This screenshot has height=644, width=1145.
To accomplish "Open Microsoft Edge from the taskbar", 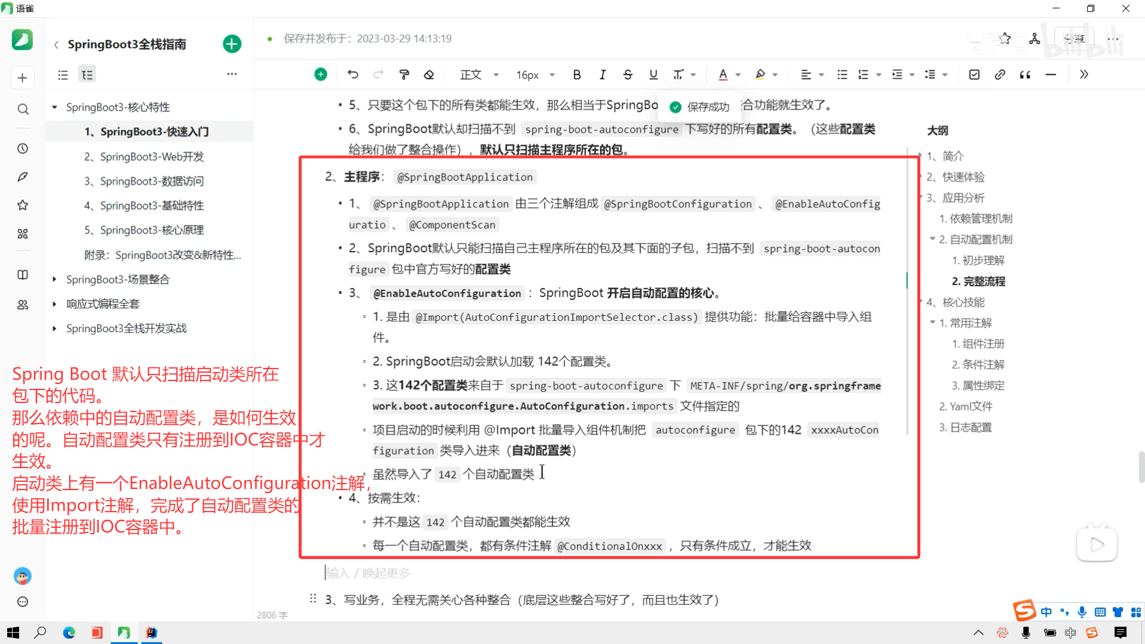I will 69,633.
